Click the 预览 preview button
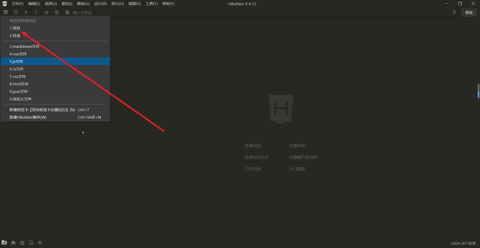480x248 pixels. tap(469, 13)
